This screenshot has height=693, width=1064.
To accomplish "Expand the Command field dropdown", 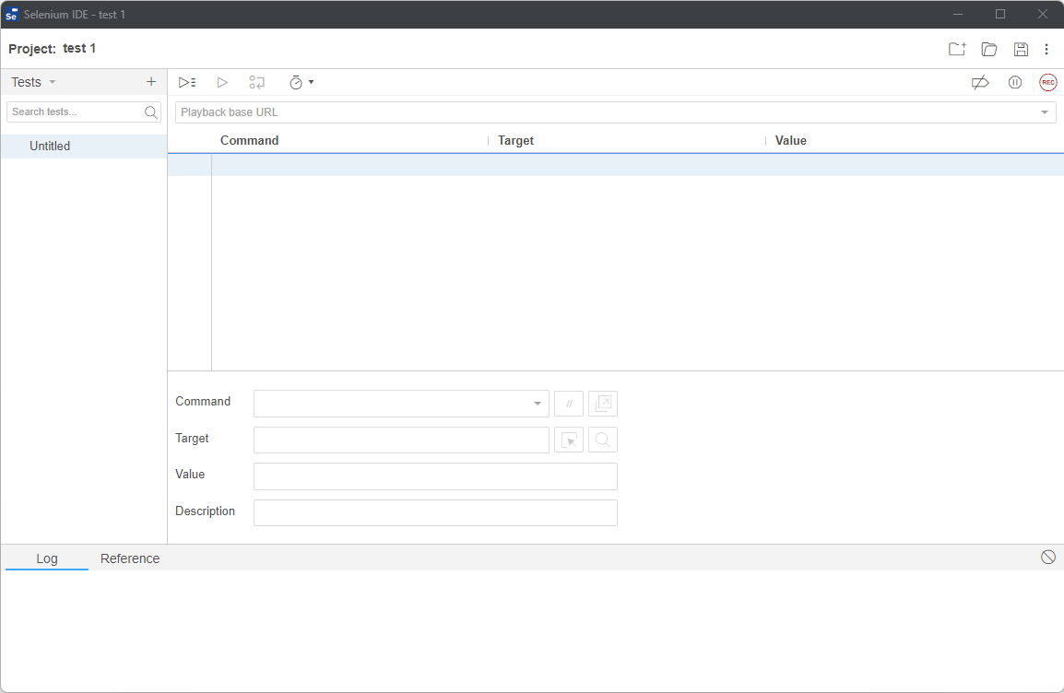I will 538,404.
